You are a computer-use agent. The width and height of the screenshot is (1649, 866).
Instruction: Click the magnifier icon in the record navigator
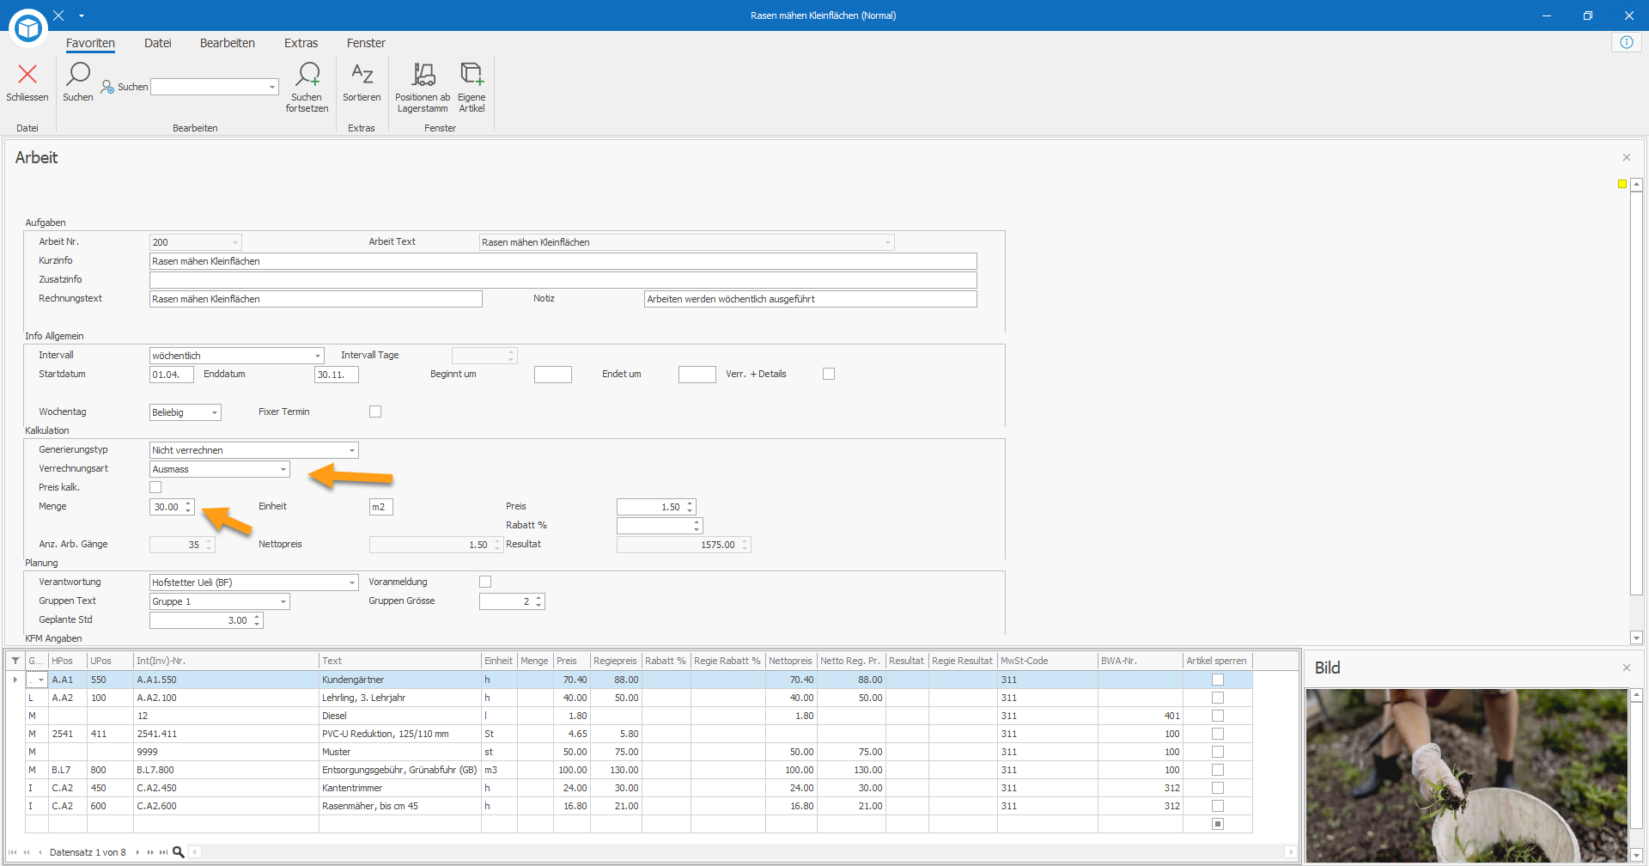[179, 852]
